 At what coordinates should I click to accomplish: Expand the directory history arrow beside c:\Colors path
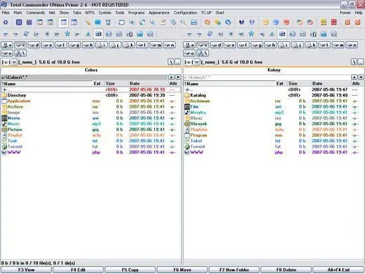click(178, 77)
